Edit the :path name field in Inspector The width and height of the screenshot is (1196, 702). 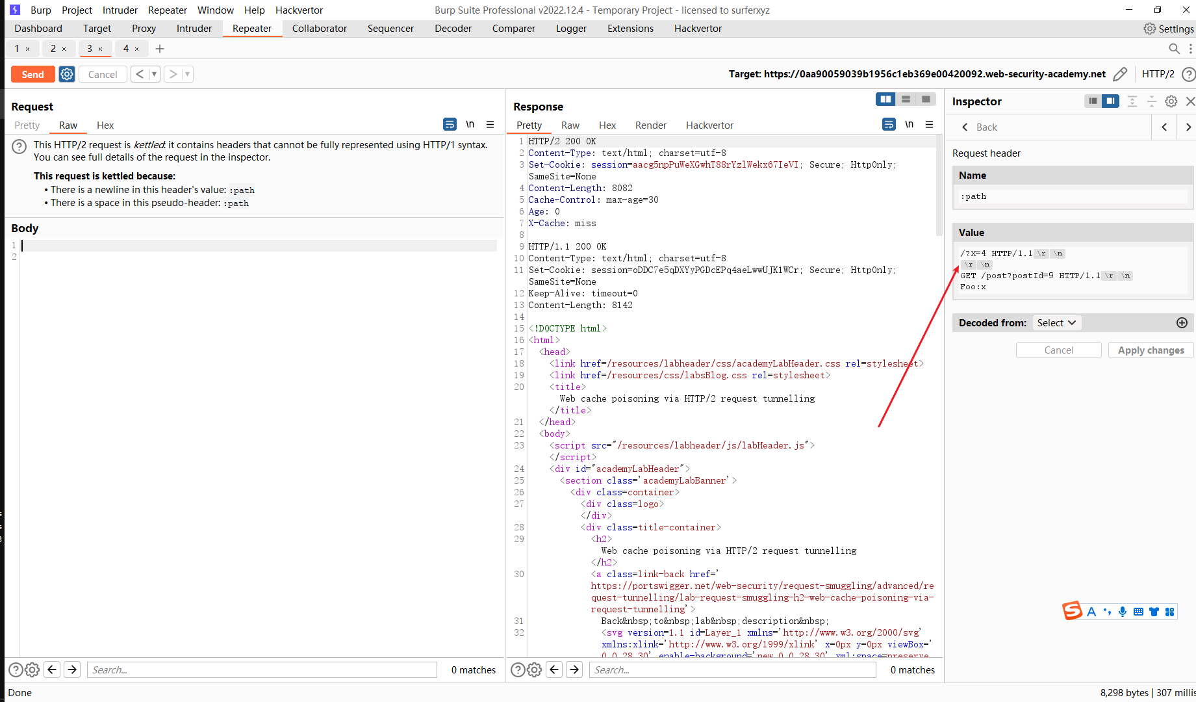1073,196
